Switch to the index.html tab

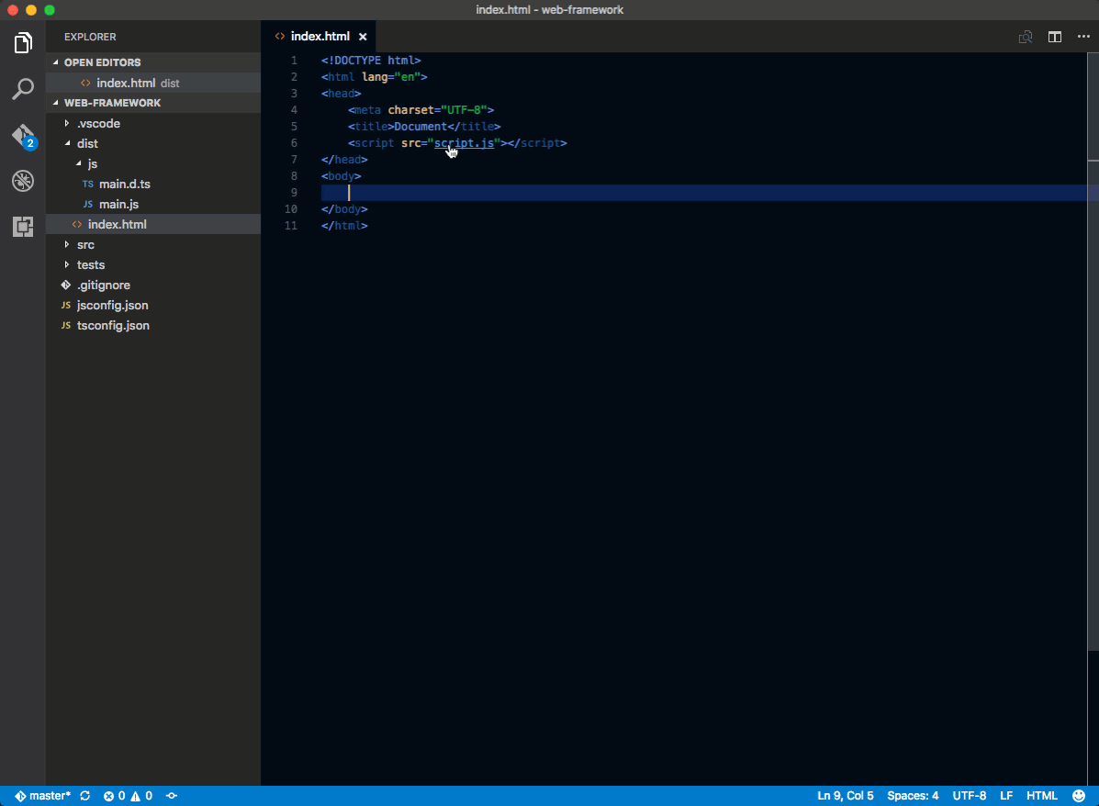coord(319,37)
